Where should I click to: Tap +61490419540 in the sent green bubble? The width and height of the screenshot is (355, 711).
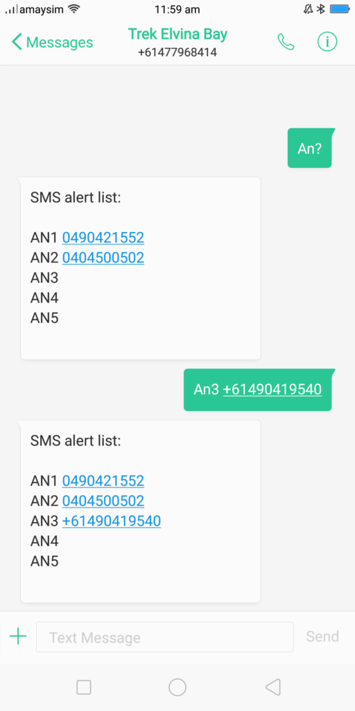pyautogui.click(x=272, y=389)
